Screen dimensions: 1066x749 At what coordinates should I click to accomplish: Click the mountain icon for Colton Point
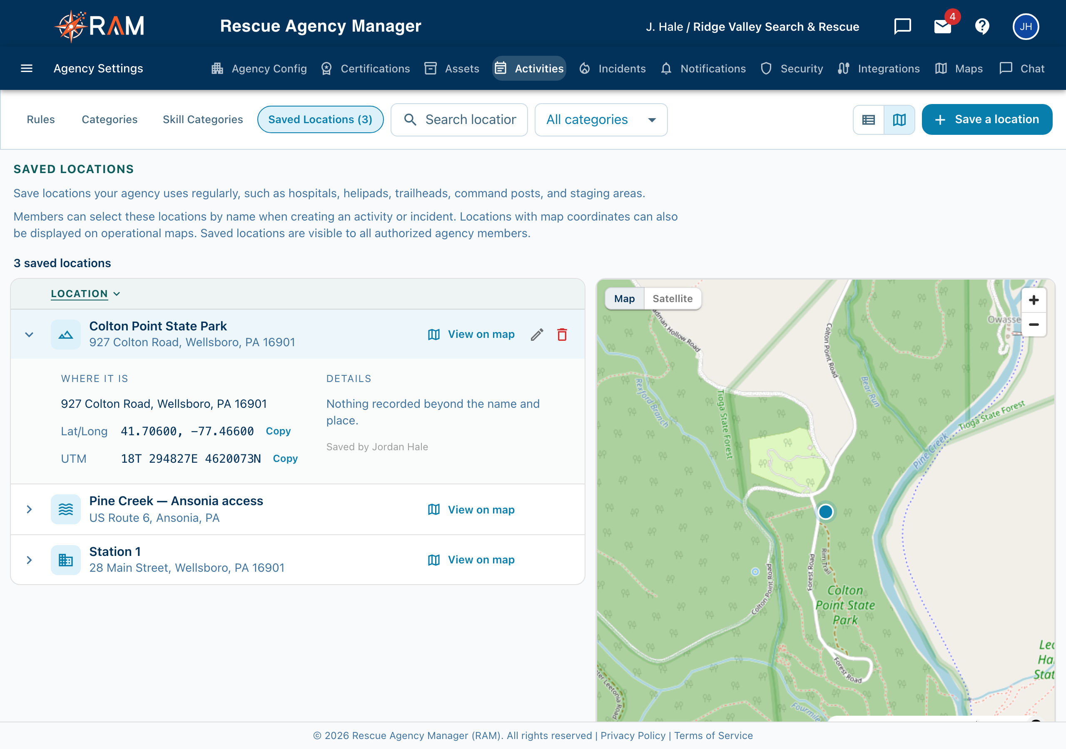tap(65, 335)
